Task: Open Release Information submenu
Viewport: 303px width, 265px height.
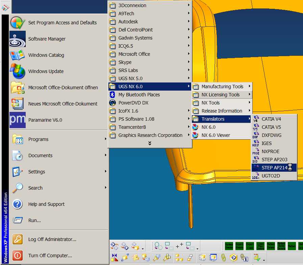Action: (222, 111)
